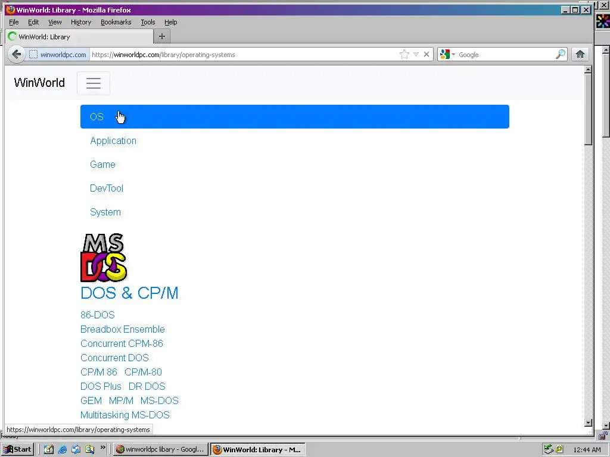Open the Breadbox Ensemble link
The height and width of the screenshot is (457, 610).
123,329
